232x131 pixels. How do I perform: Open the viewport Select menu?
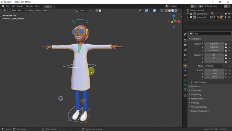pos(38,11)
